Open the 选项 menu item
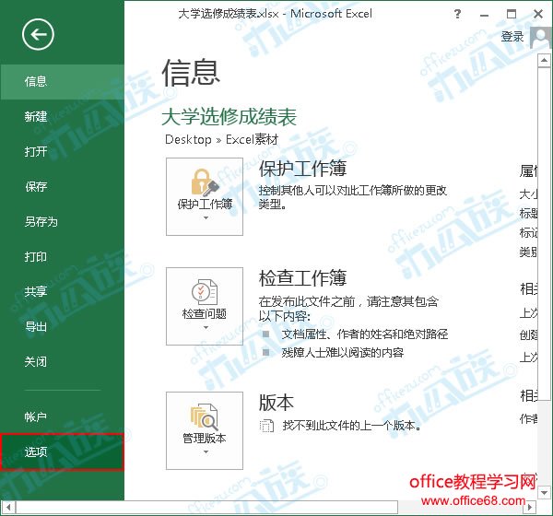The height and width of the screenshot is (516, 553). coord(62,452)
